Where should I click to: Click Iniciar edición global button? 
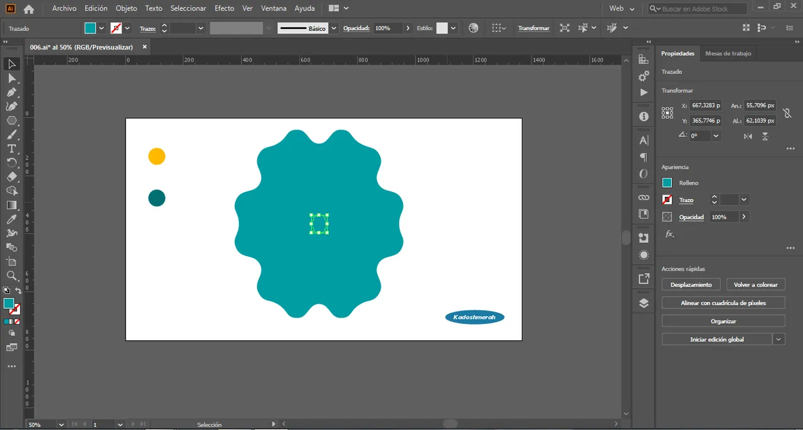pos(717,339)
